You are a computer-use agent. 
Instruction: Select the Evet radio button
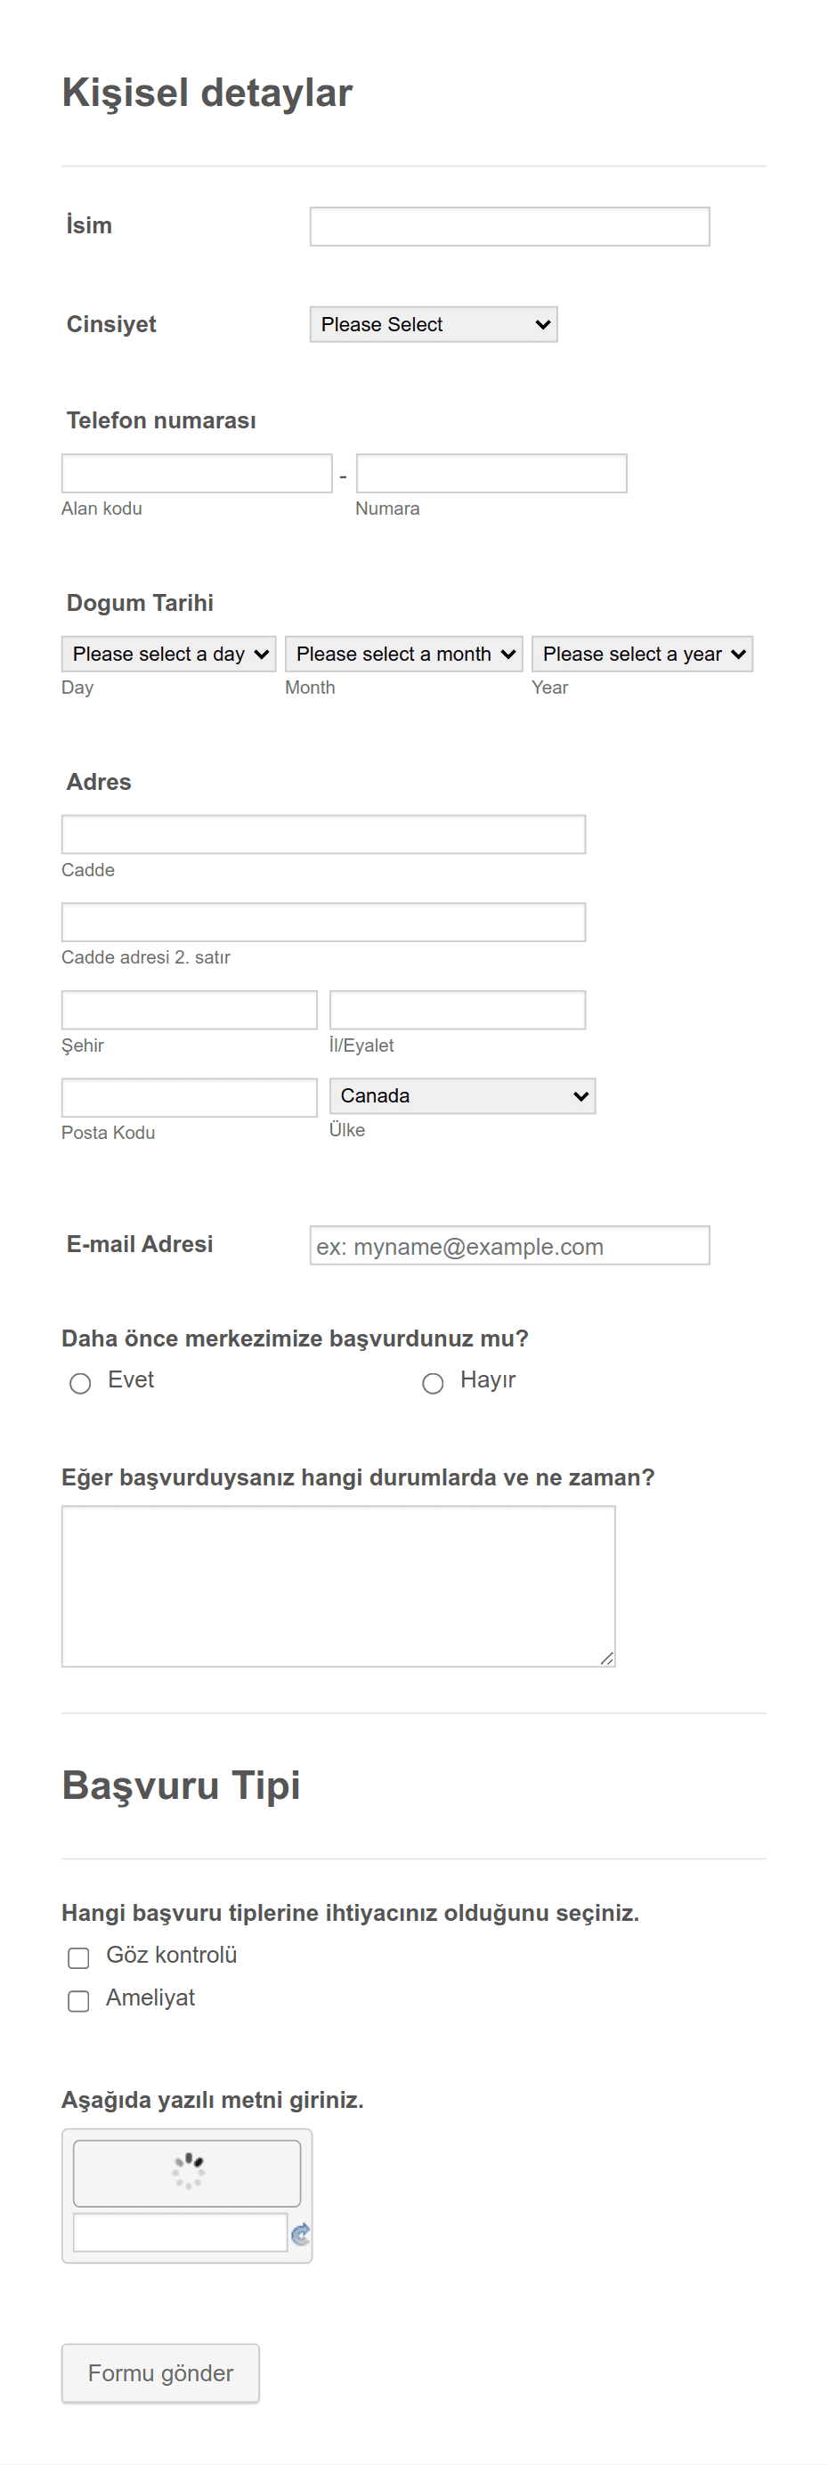(80, 1383)
